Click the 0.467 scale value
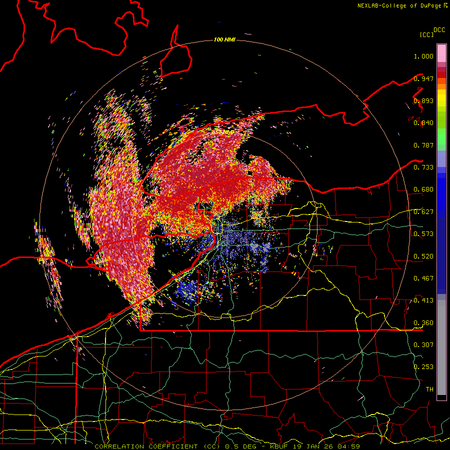This screenshot has width=450, height=450. [423, 278]
